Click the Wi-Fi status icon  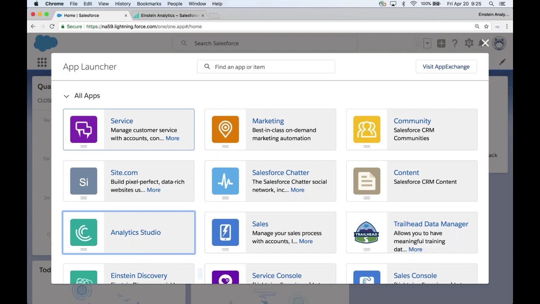(x=413, y=4)
